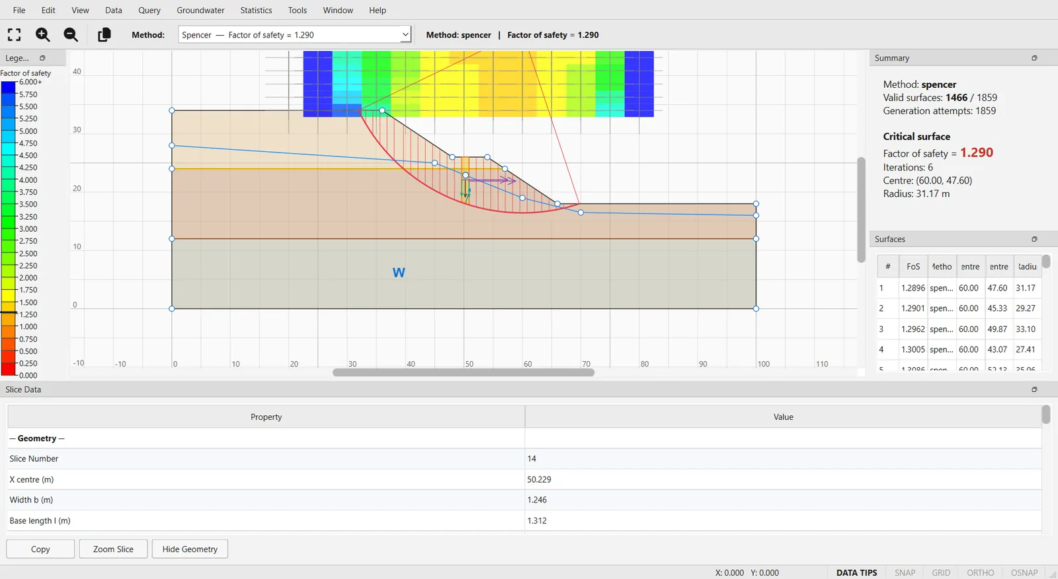Image resolution: width=1058 pixels, height=579 pixels.
Task: Open the Tools menu
Action: (298, 10)
